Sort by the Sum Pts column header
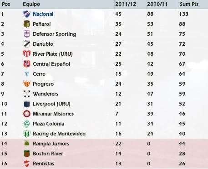Image resolution: width=208 pixels, height=169 pixels. tap(189, 4)
